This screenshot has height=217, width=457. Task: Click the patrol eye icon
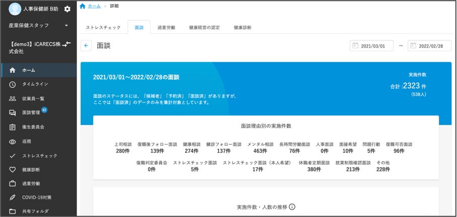[12, 142]
